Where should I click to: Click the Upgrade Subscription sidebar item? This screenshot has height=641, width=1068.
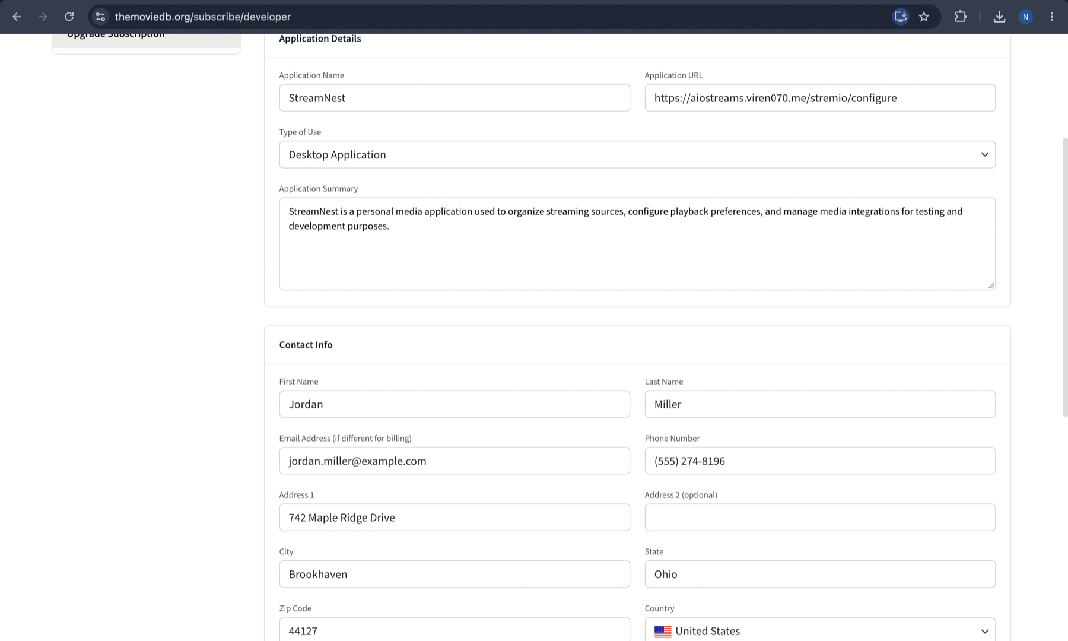pyautogui.click(x=146, y=39)
